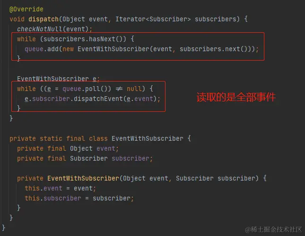Viewport: 305px width, 236px height.
Task: Click the dispatch method name
Action: coord(44,19)
